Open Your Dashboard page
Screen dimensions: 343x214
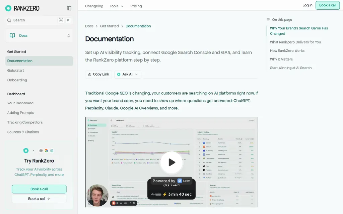20,103
